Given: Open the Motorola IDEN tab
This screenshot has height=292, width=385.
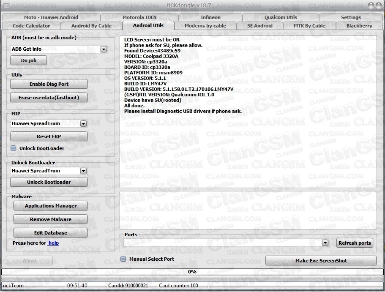Looking at the screenshot, I should (139, 17).
